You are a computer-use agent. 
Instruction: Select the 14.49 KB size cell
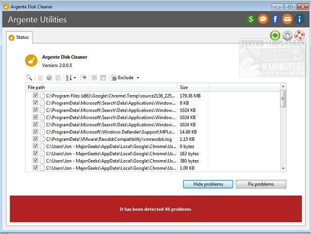pyautogui.click(x=188, y=132)
